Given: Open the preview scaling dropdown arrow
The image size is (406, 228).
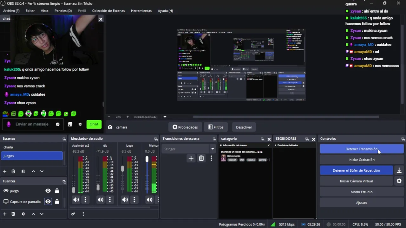Looking at the screenshot, I should pos(165,117).
